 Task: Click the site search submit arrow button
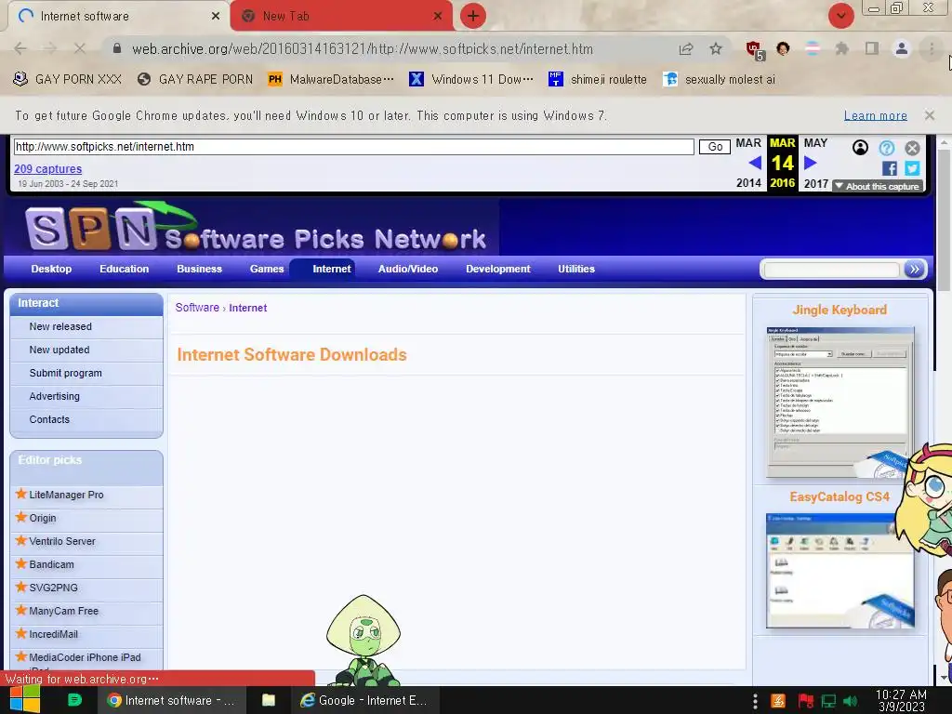pos(914,269)
